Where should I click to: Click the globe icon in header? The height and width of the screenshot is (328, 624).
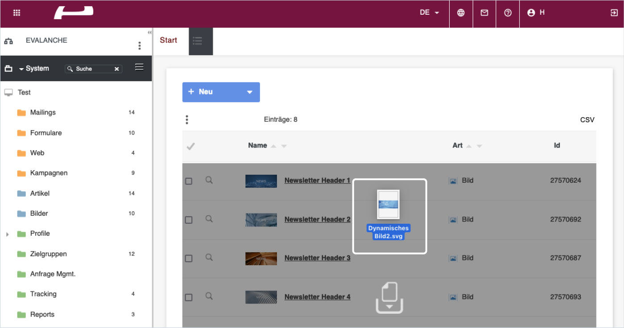click(461, 13)
